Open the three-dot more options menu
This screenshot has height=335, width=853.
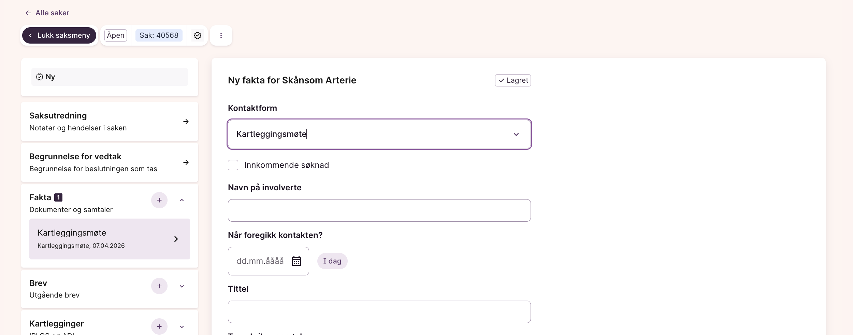(x=221, y=35)
